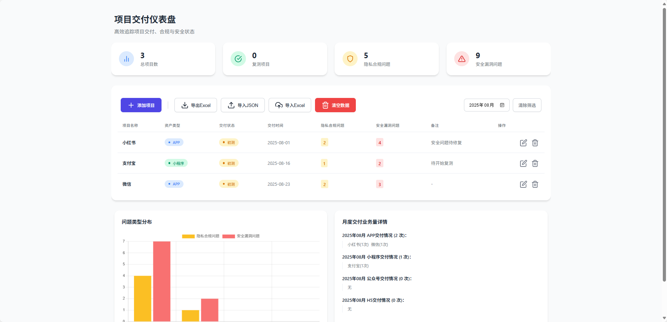
Task: Click the calendar icon in date filter
Action: tap(502, 105)
